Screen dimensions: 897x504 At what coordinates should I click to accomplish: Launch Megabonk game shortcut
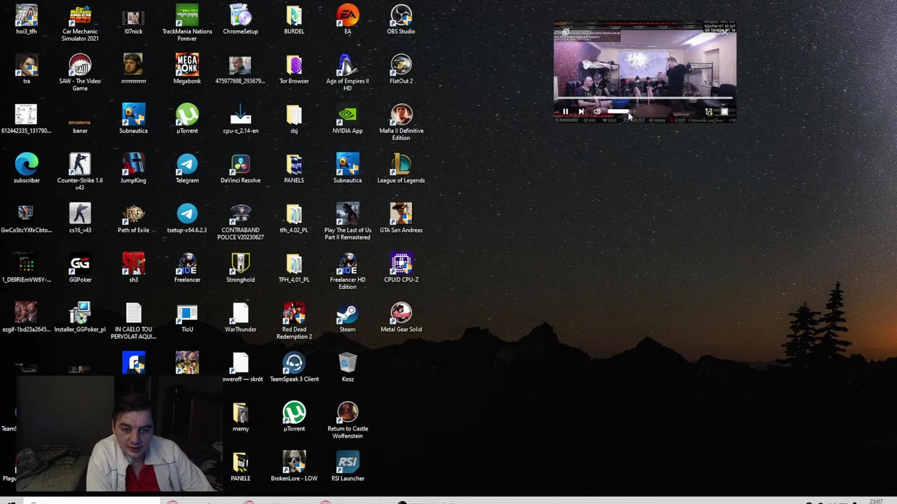click(187, 69)
